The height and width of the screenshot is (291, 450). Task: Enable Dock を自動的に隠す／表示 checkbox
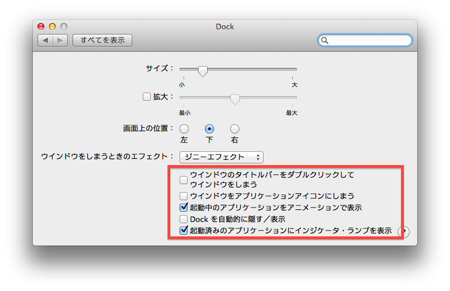[184, 219]
